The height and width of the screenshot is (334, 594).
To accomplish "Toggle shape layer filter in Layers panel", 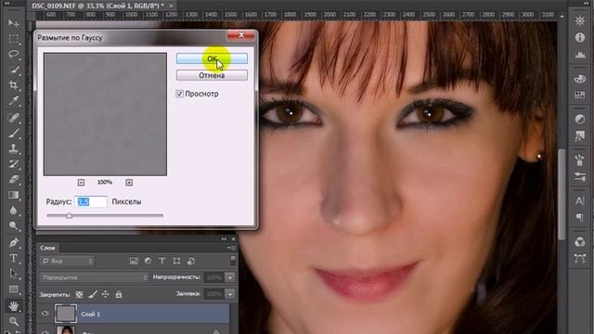I will pyautogui.click(x=176, y=261).
